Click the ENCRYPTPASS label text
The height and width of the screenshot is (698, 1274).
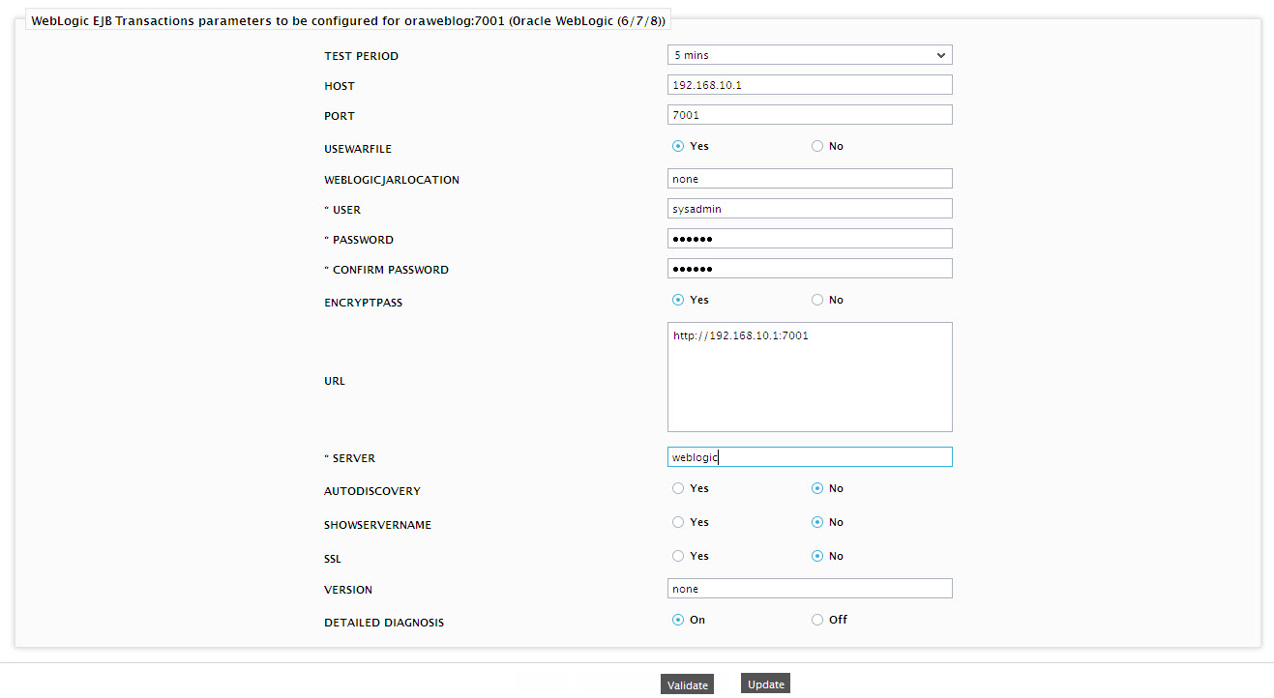[363, 303]
